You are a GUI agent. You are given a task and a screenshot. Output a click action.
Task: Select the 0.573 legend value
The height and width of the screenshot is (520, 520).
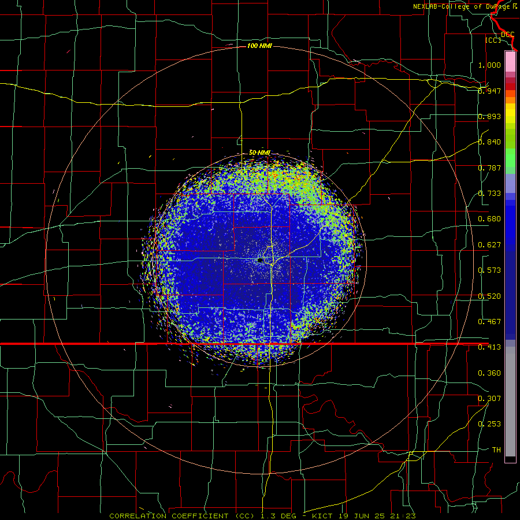(489, 270)
